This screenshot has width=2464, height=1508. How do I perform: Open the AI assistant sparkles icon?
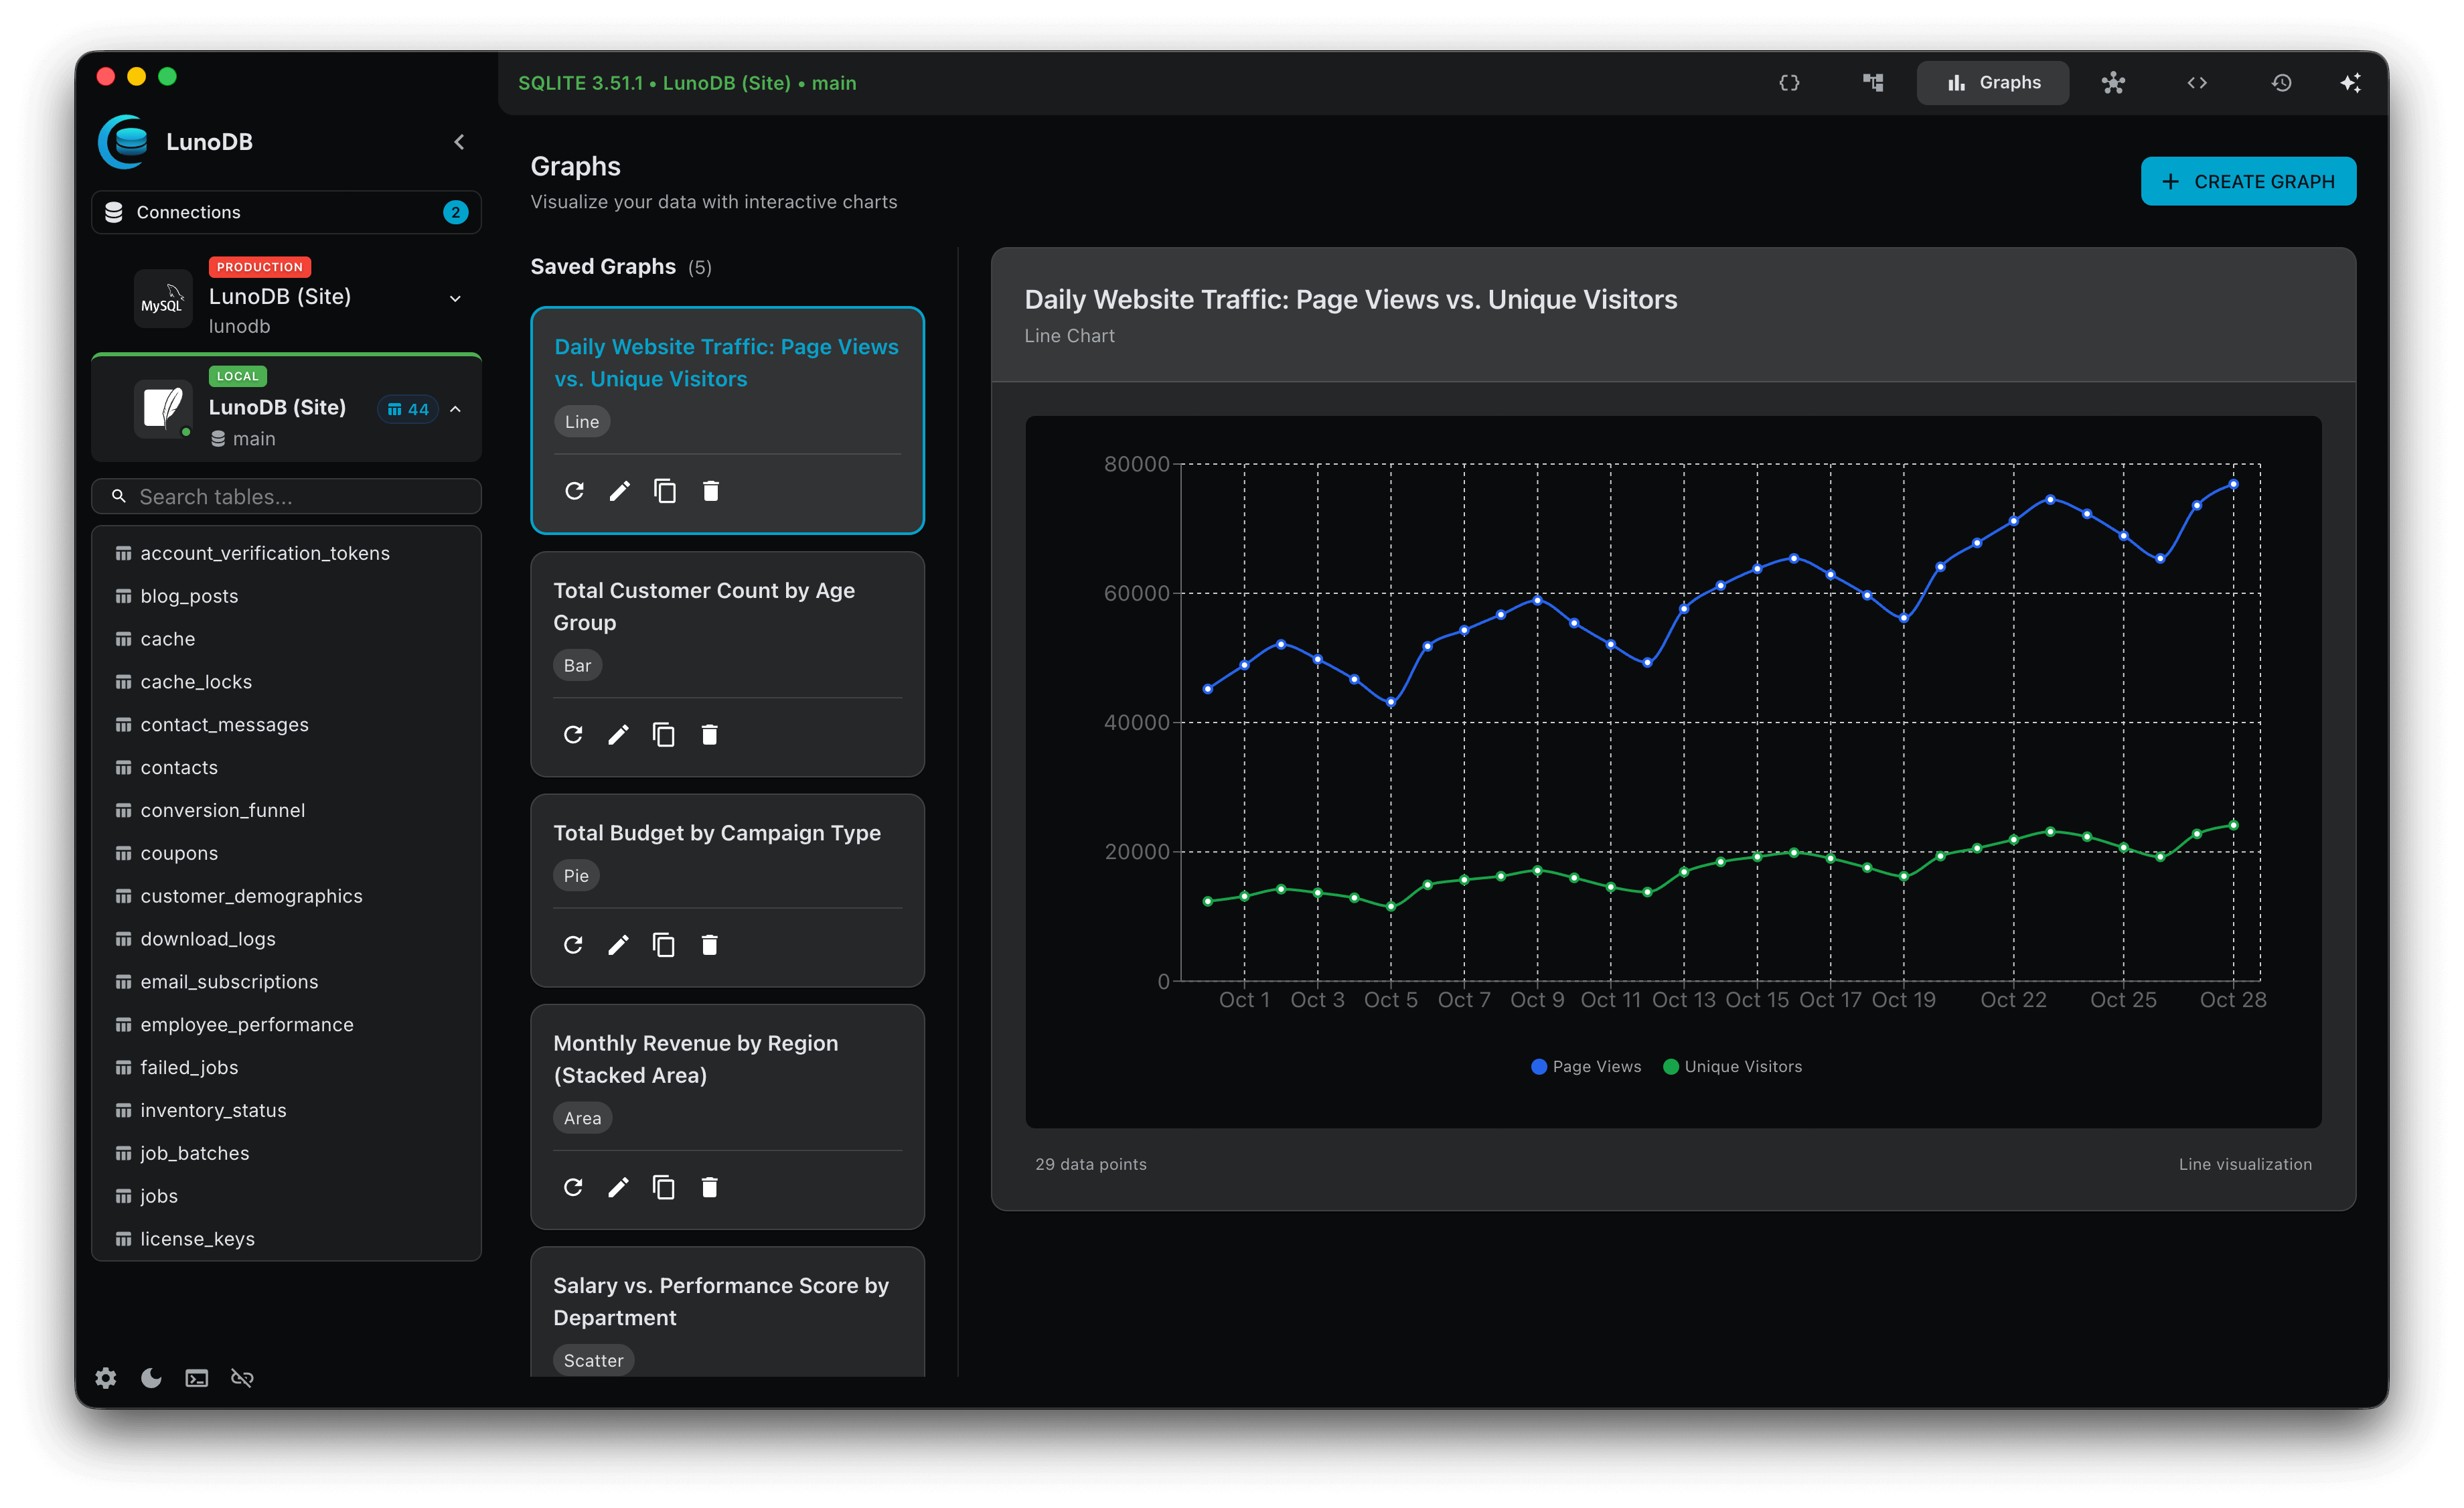(x=2351, y=82)
